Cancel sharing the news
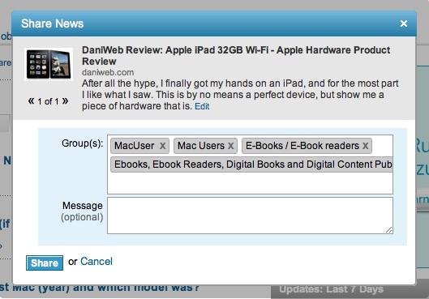 click(x=97, y=262)
